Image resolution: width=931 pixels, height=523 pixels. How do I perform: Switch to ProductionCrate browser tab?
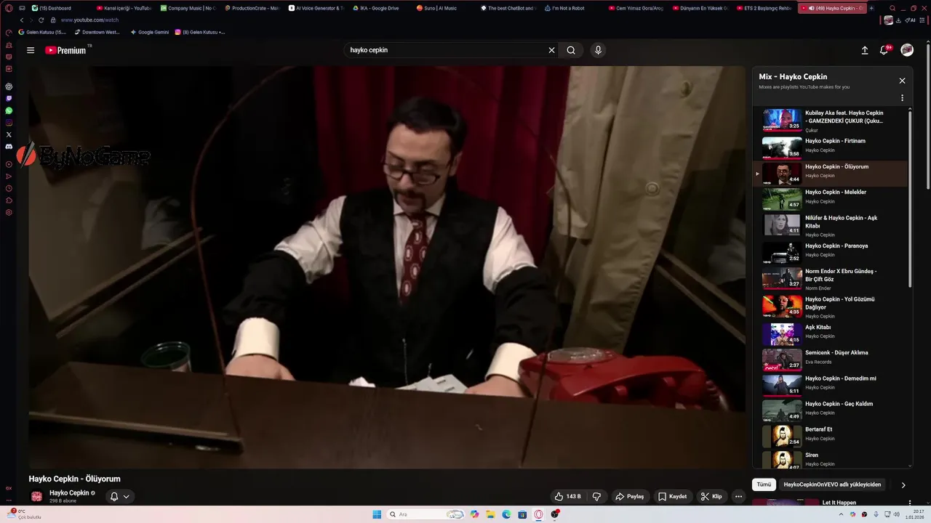point(252,8)
